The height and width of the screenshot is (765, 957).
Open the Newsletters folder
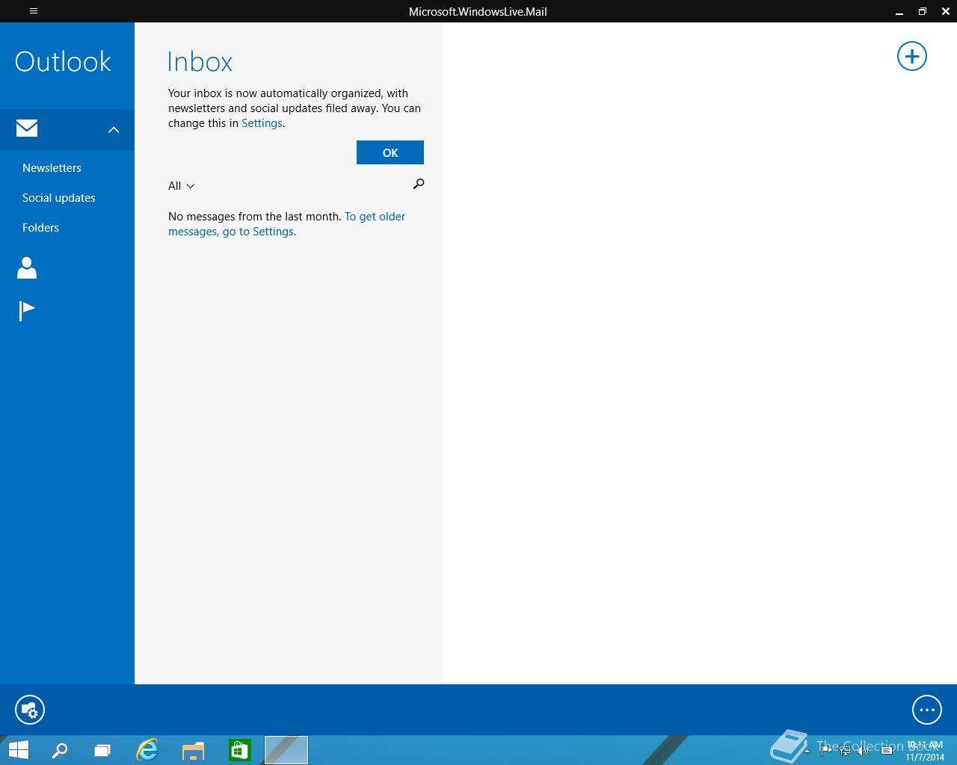pyautogui.click(x=52, y=168)
